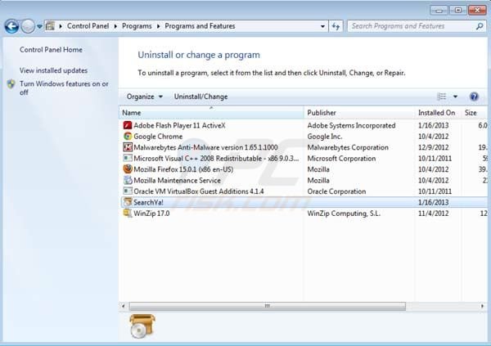Open the Organize menu
Viewport: 491px width, 346px height.
(144, 97)
